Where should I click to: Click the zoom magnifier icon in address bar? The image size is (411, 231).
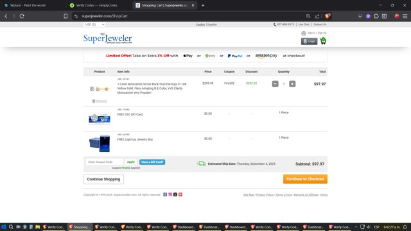tap(308, 16)
